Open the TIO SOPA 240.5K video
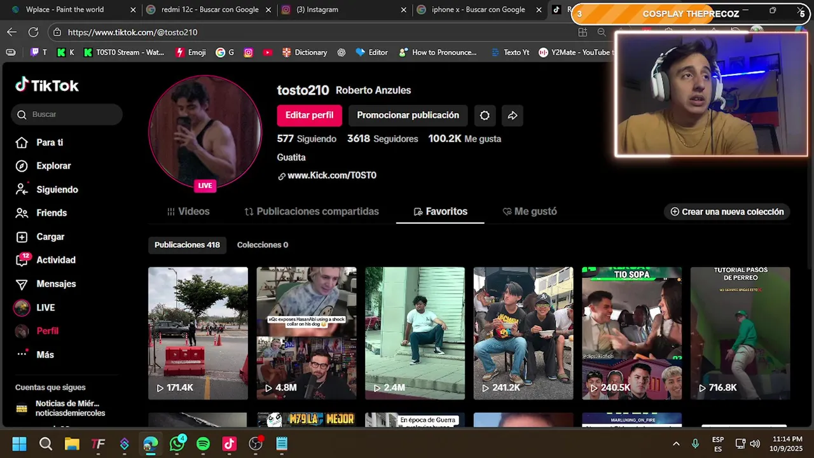 click(631, 333)
